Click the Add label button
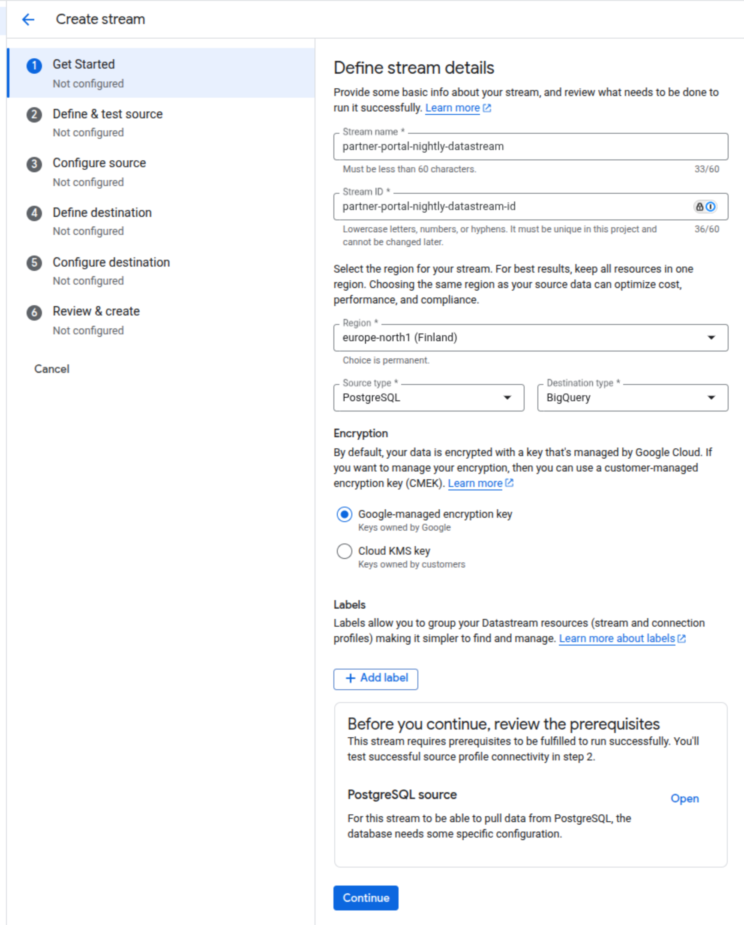744x925 pixels. [x=375, y=679]
